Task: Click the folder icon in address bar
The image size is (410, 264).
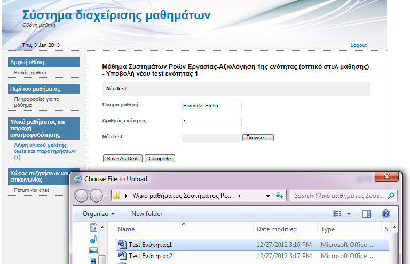Action: [x=116, y=196]
